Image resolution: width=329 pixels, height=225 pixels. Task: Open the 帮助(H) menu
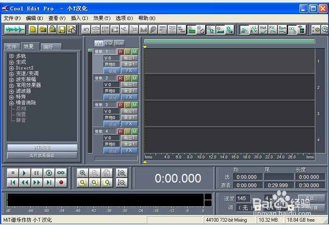(147, 18)
